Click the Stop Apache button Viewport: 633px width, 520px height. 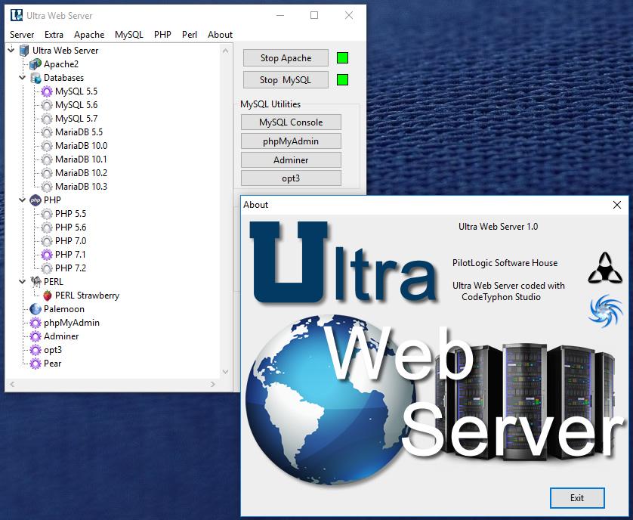point(286,58)
